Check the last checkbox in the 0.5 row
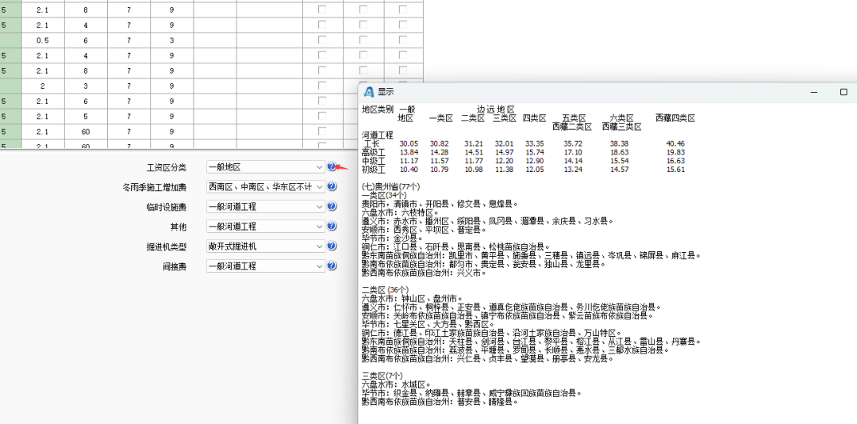The width and height of the screenshot is (857, 424). click(403, 40)
